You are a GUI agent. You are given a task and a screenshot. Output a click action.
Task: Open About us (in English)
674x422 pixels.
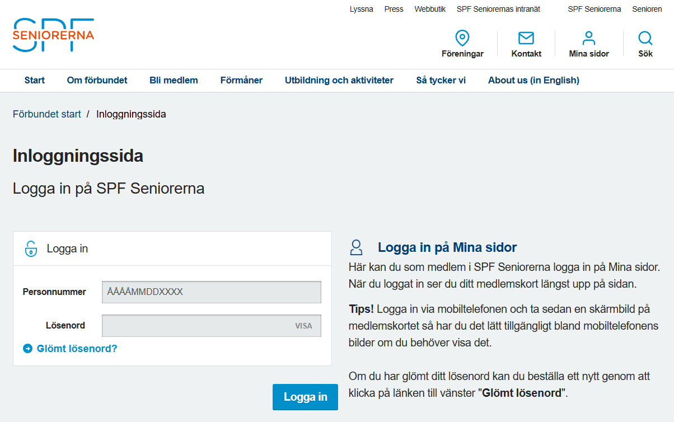click(533, 80)
